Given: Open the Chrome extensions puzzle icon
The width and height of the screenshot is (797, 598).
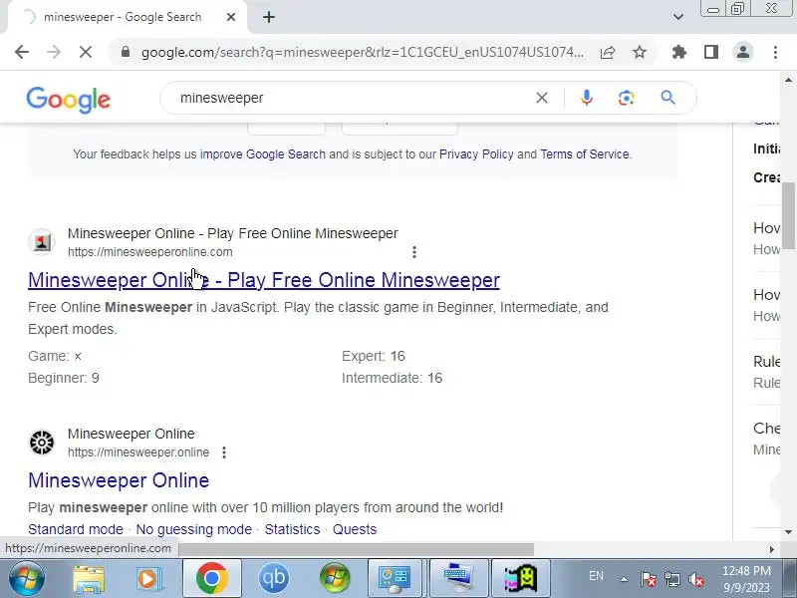Looking at the screenshot, I should pyautogui.click(x=679, y=52).
